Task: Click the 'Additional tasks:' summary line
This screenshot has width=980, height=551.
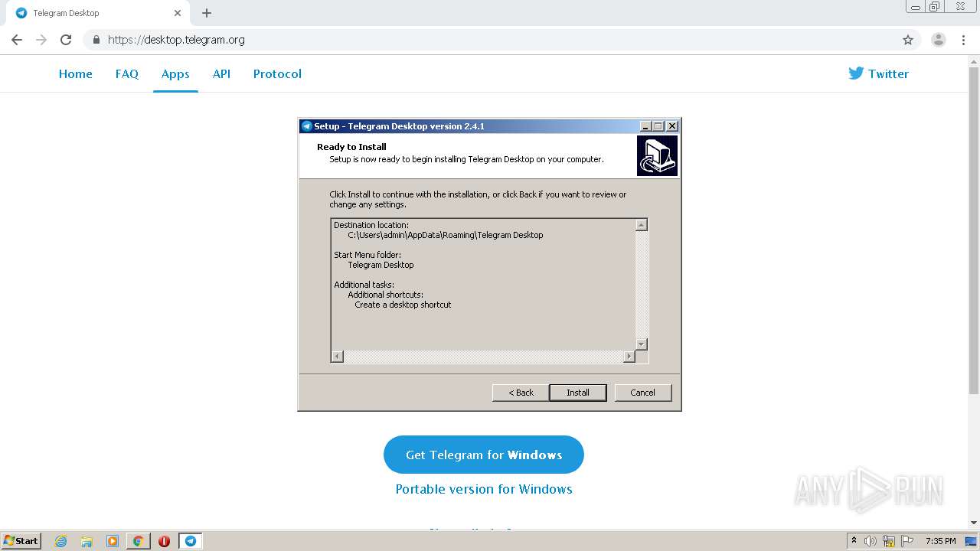Action: click(x=364, y=285)
